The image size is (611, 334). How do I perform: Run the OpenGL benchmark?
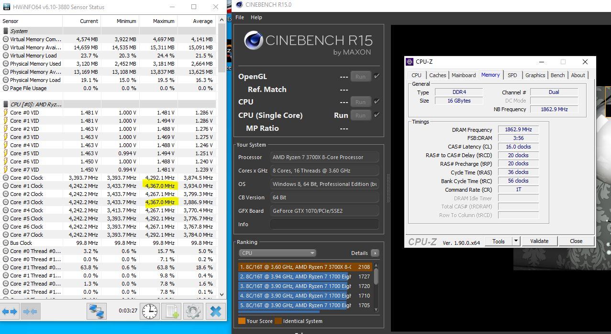coord(361,76)
